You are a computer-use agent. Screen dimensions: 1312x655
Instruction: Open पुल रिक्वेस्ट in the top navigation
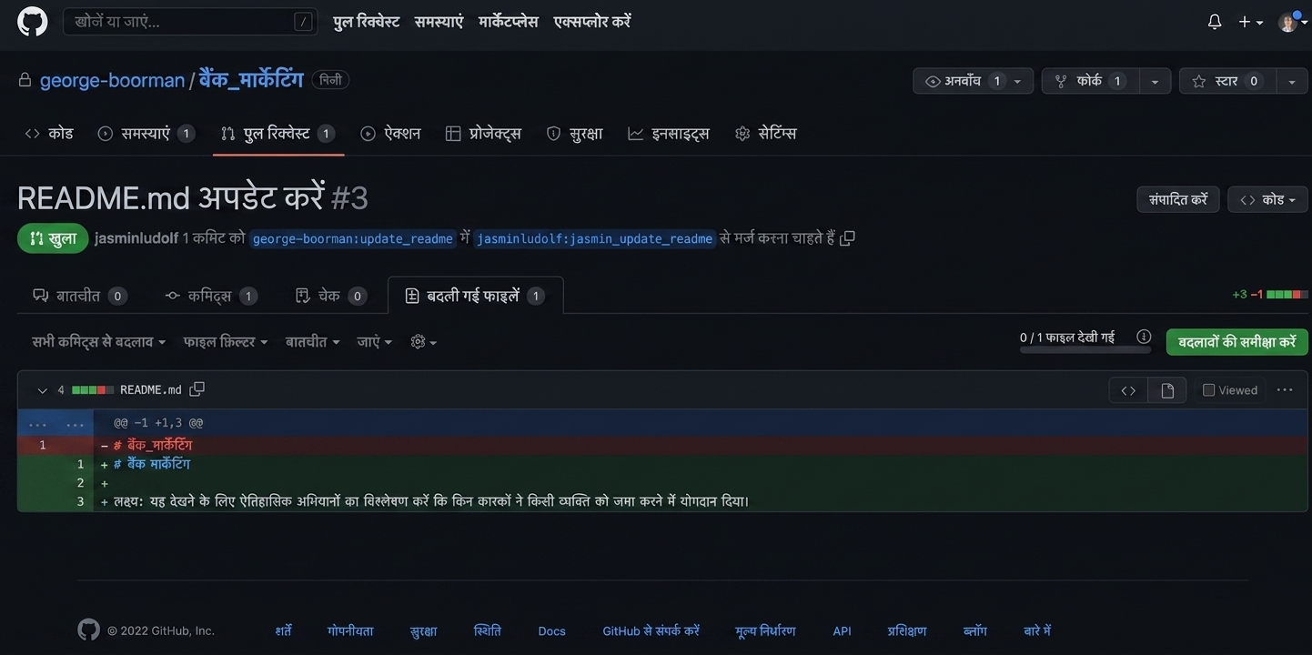coord(366,22)
